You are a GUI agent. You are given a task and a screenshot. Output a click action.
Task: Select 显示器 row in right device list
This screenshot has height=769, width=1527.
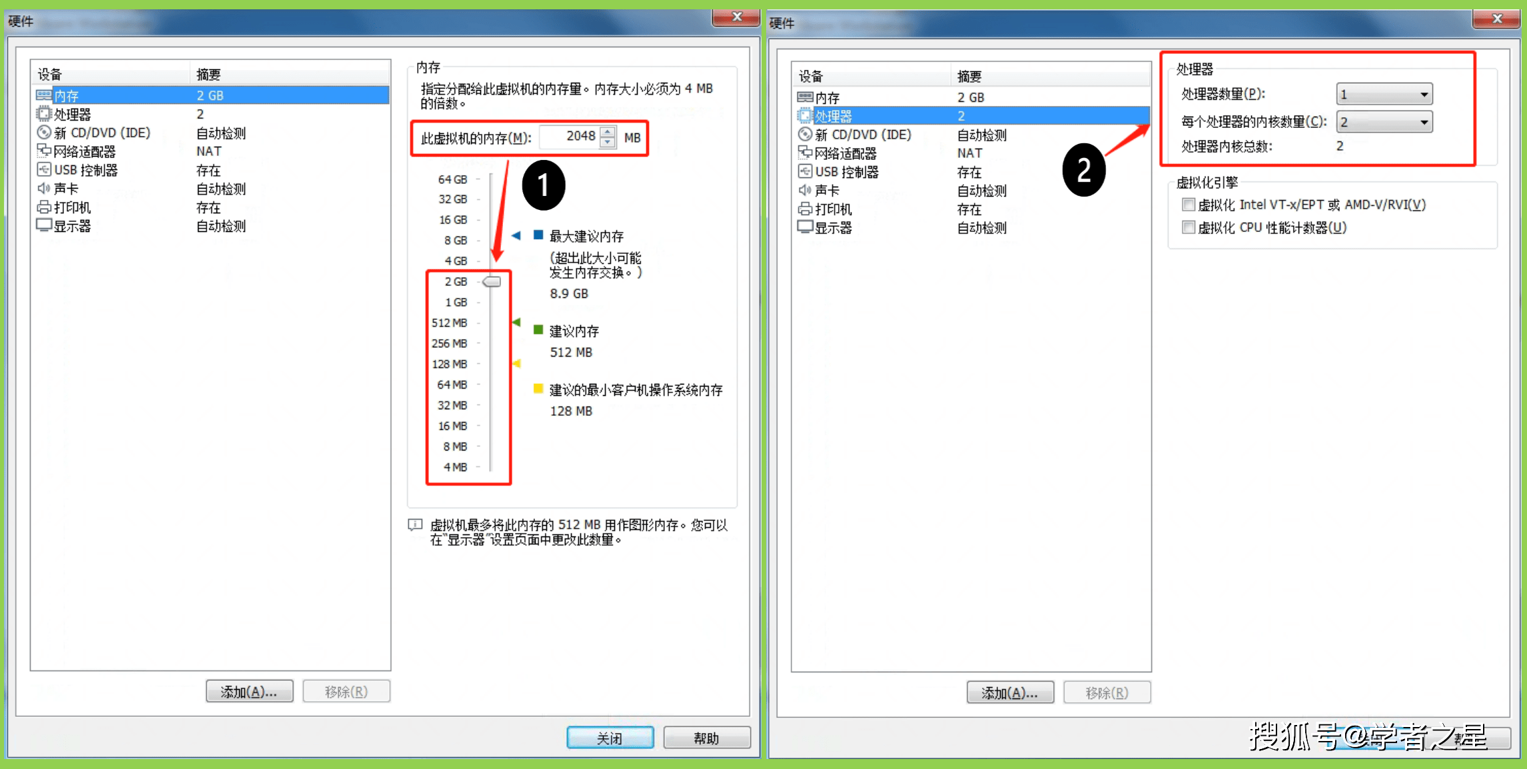(972, 228)
